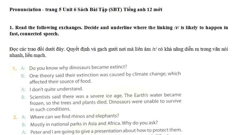Image resolution: width=235 pixels, height=135 pixels.
Task: Click the text 'affected their source of food.'
Action: click(60, 81)
